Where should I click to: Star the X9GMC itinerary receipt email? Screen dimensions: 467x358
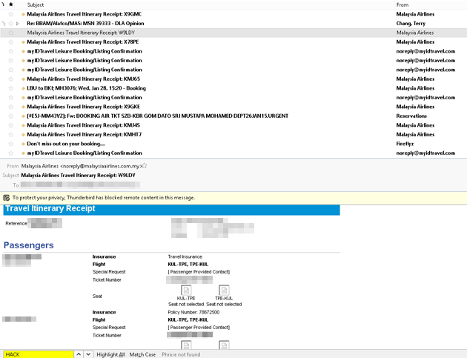[11, 14]
